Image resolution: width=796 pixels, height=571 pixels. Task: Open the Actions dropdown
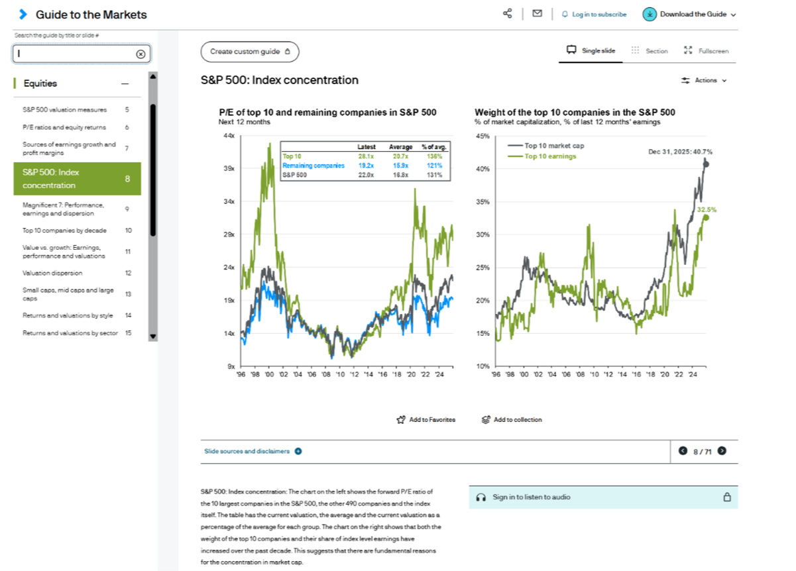click(704, 81)
